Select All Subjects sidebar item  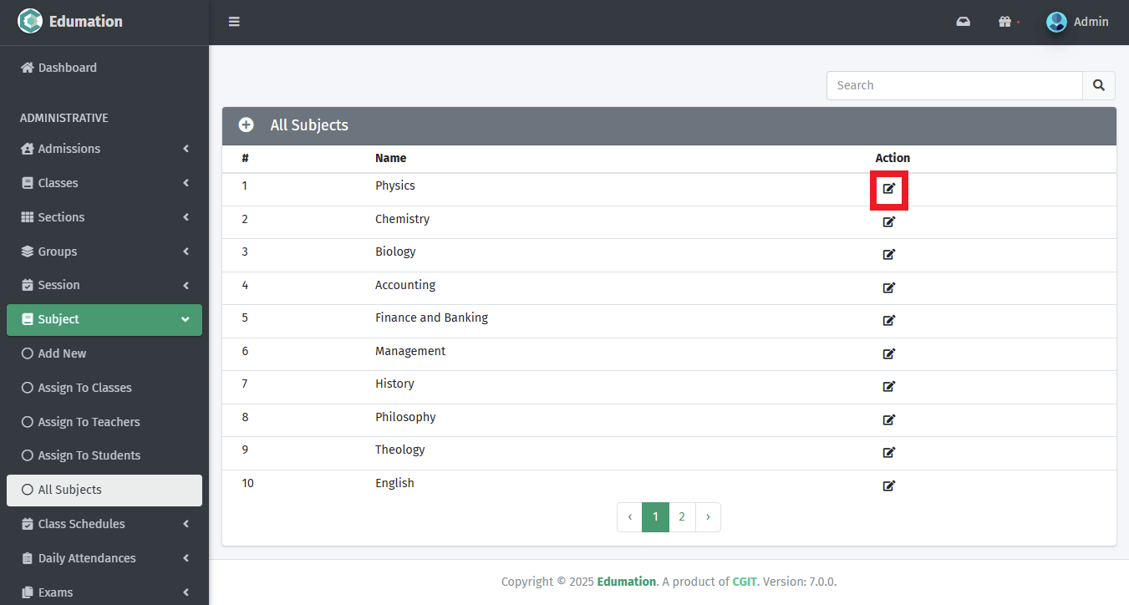tap(104, 491)
